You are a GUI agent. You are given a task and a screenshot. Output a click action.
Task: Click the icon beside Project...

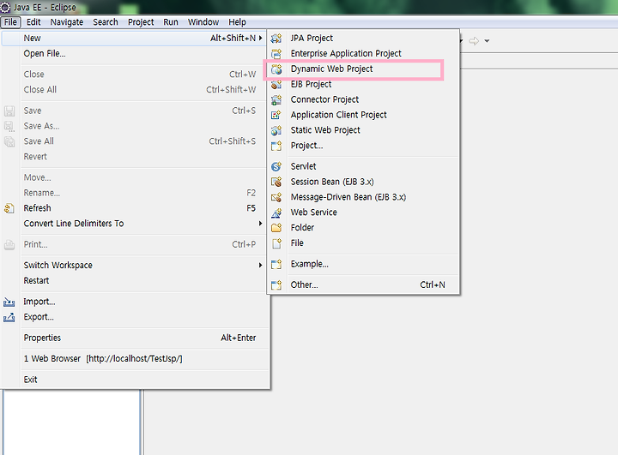tap(276, 146)
